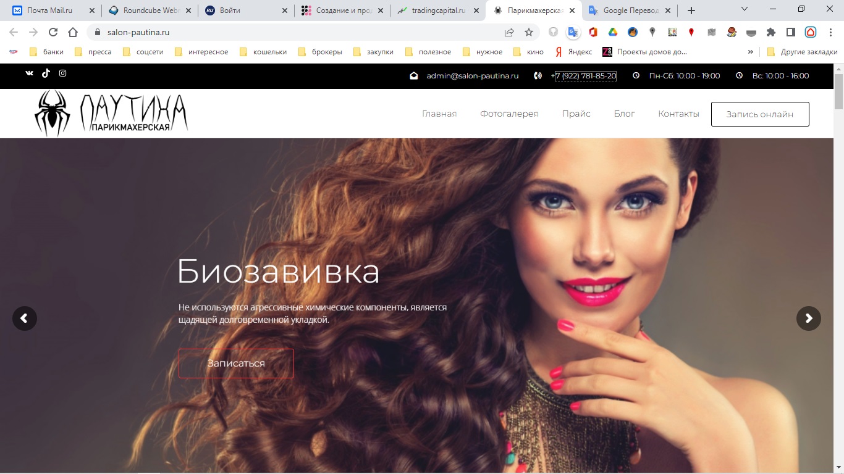Viewport: 844px width, 474px height.
Task: Open the нужное bookmarks folder
Action: [483, 52]
